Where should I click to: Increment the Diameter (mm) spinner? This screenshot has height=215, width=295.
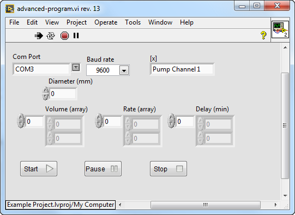pyautogui.click(x=45, y=91)
